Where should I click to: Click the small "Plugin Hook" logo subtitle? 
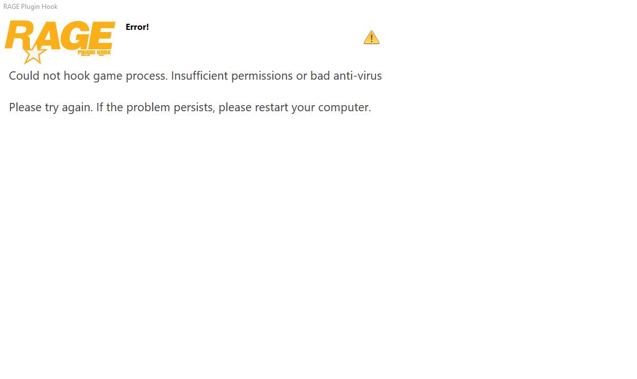click(x=95, y=53)
